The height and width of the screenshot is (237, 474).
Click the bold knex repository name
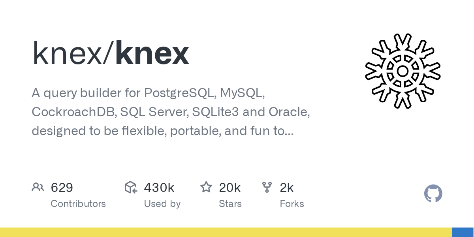pos(152,53)
